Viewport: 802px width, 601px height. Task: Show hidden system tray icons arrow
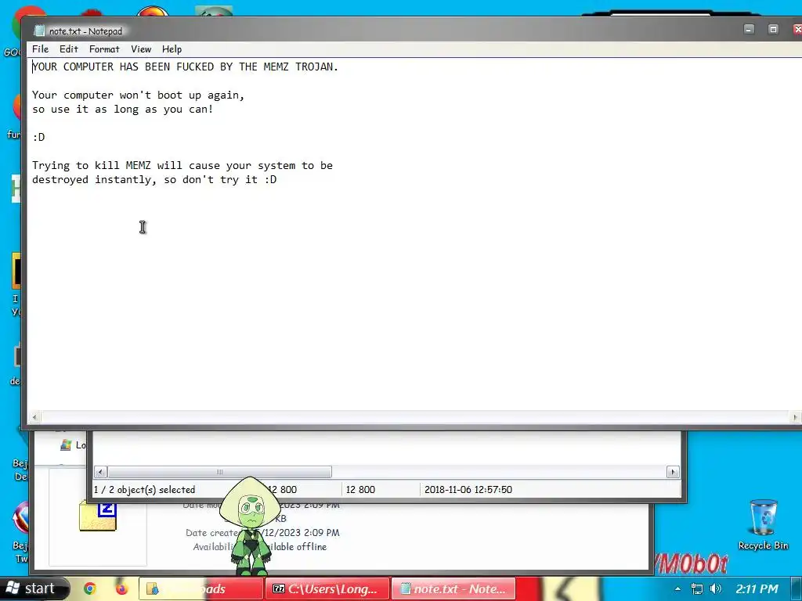pos(677,588)
